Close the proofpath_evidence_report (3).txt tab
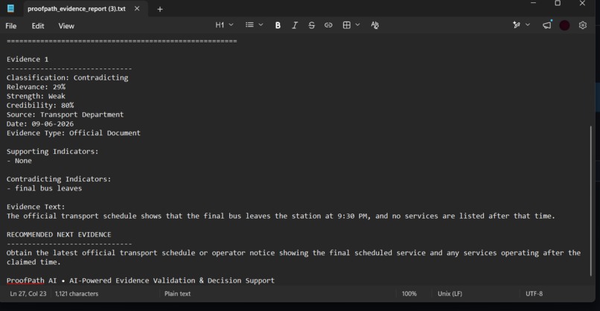600x311 pixels. tap(137, 8)
